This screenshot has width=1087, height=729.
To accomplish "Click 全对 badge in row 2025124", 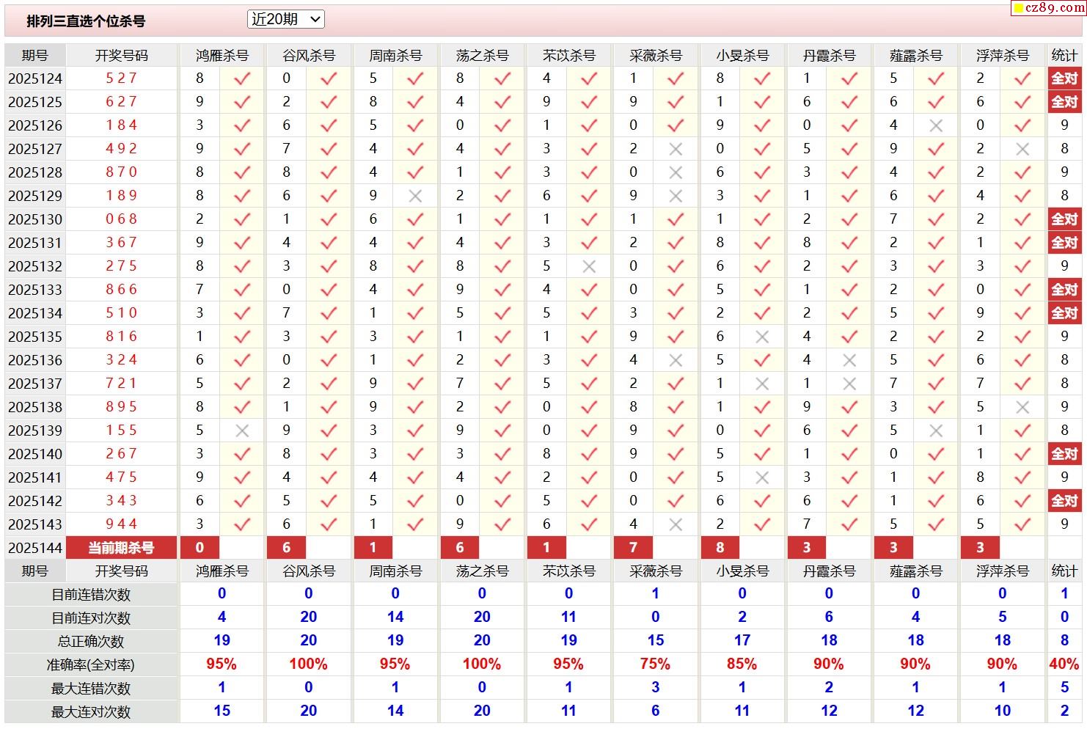I will pyautogui.click(x=1064, y=78).
